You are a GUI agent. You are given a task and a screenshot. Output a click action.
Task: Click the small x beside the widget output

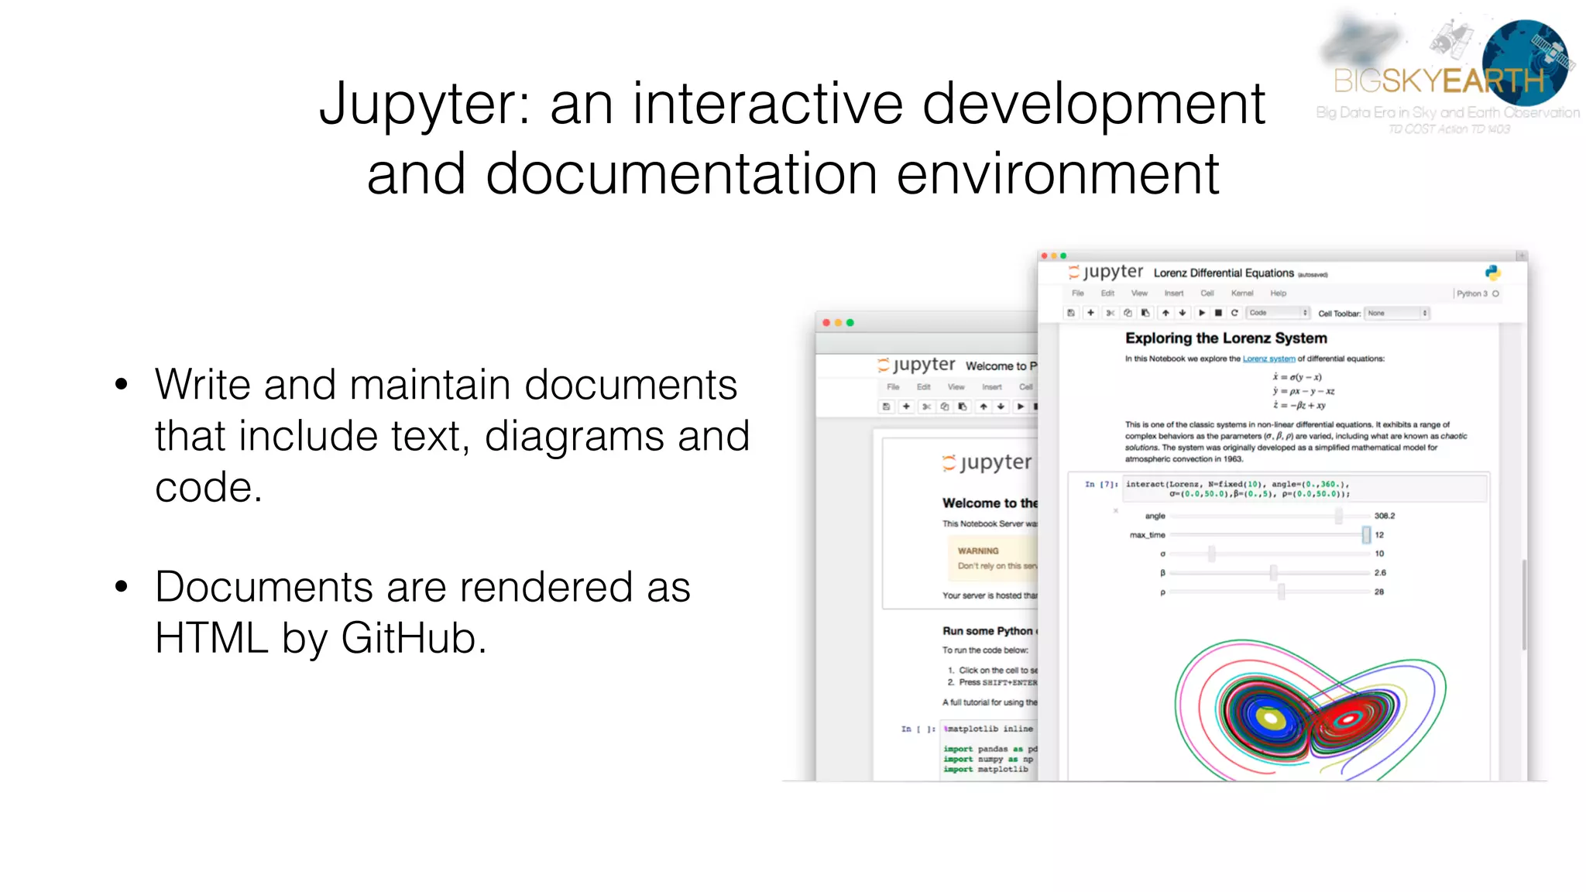[1116, 510]
